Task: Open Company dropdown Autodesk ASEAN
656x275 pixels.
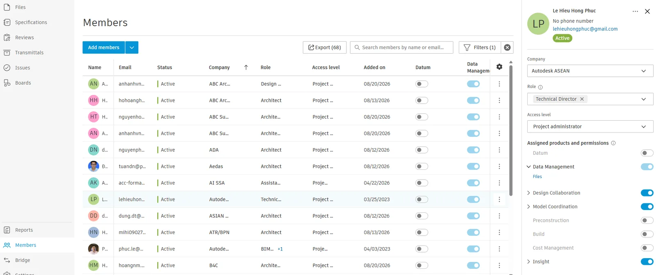Action: click(x=590, y=71)
